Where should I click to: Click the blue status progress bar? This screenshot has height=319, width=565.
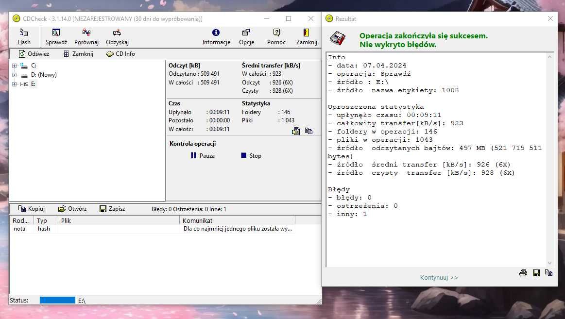click(x=57, y=300)
